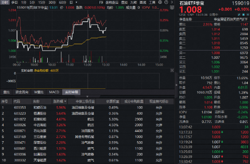250x164 pixels.
Task: Click the 现金替代标志 column header
Action: click(159, 101)
